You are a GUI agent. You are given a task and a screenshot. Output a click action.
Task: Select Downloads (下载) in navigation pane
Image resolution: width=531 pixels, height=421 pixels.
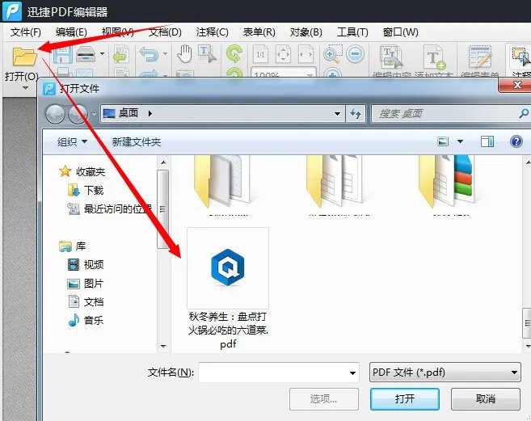point(86,191)
